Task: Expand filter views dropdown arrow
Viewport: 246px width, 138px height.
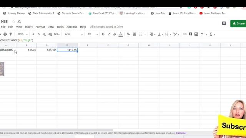Action: (206, 34)
